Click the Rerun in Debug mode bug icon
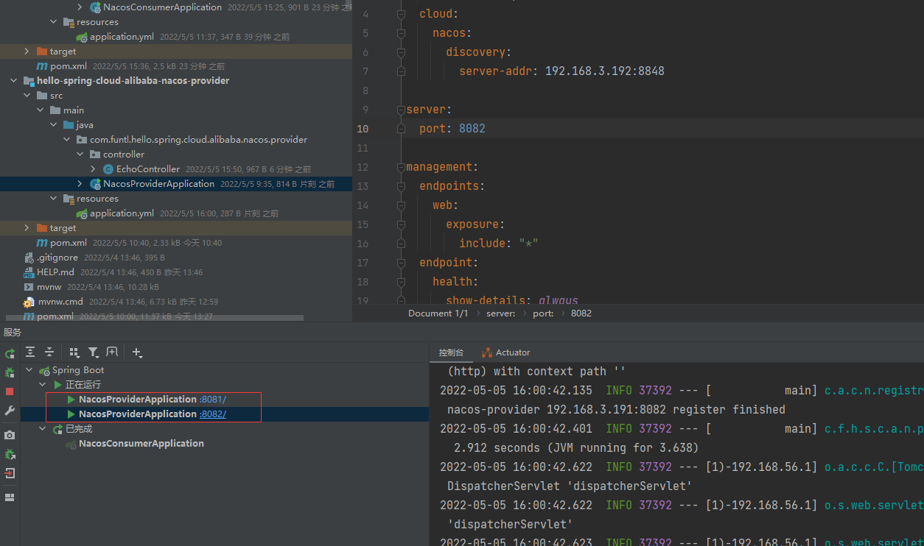The image size is (924, 546). click(10, 372)
